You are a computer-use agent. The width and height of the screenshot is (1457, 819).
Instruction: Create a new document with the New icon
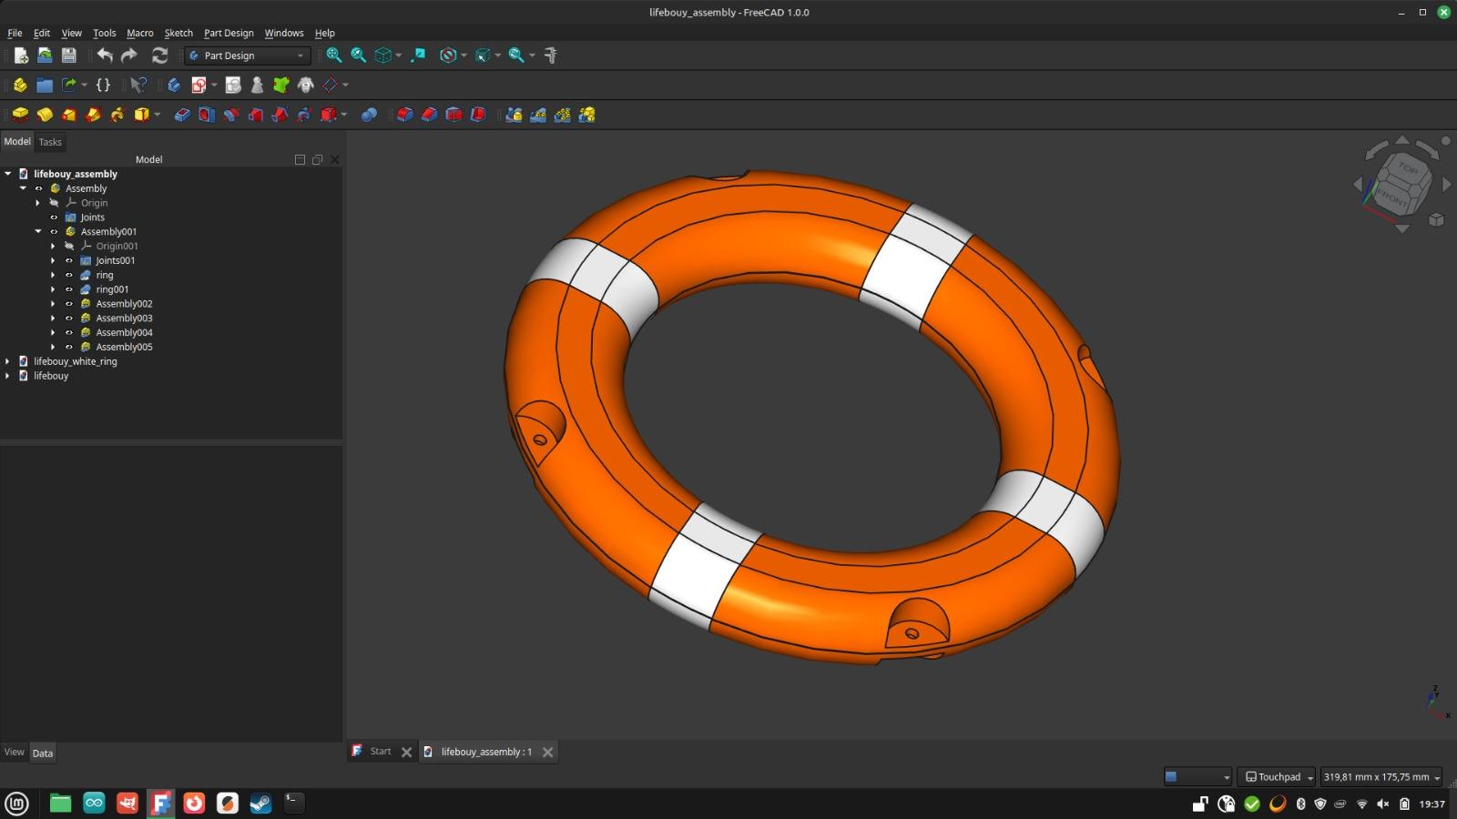pos(20,56)
